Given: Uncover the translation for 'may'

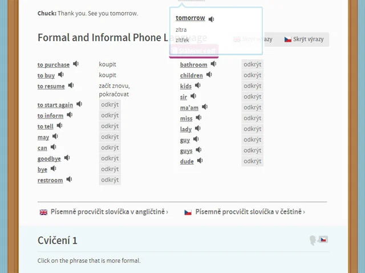Looking at the screenshot, I should point(110,137).
